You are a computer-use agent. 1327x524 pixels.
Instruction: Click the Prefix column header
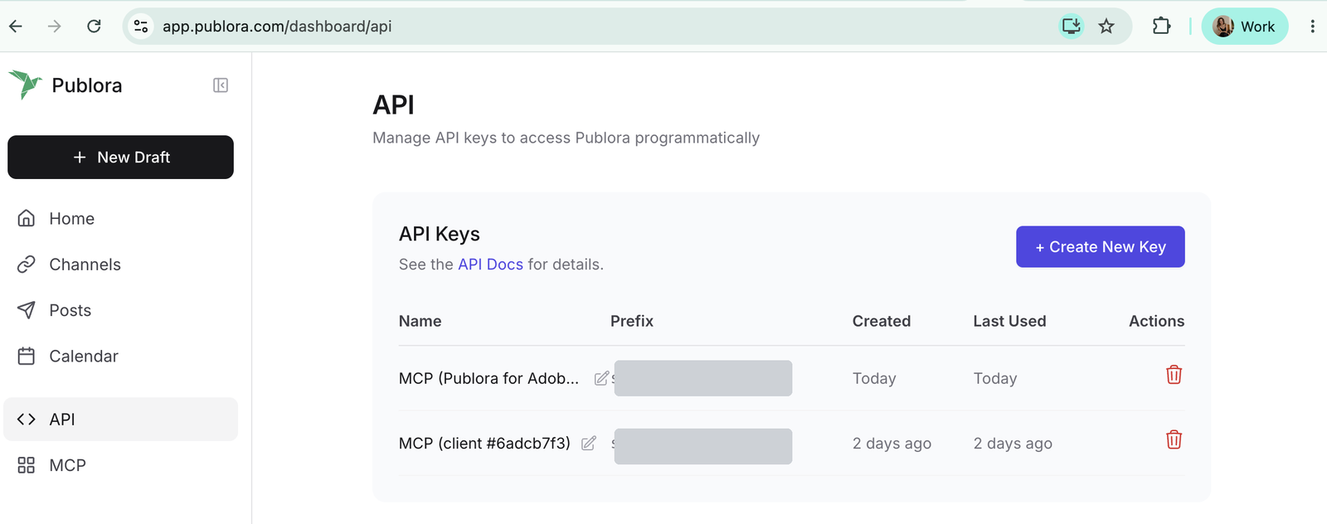632,321
